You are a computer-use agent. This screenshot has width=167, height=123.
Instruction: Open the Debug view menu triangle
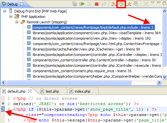pos(153,3)
